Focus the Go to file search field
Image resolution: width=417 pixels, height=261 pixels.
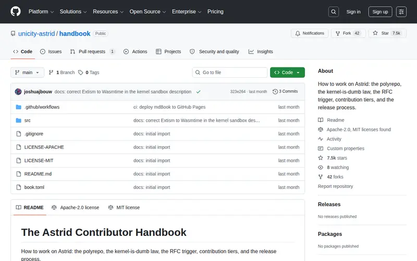click(230, 73)
